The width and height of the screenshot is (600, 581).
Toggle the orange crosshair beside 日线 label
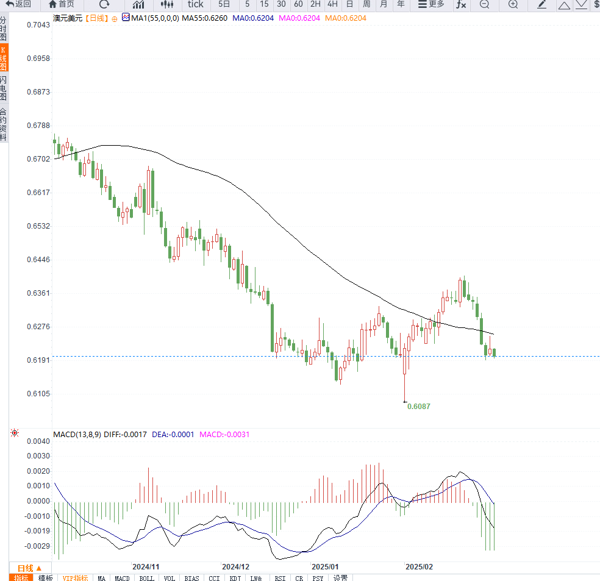pos(115,19)
